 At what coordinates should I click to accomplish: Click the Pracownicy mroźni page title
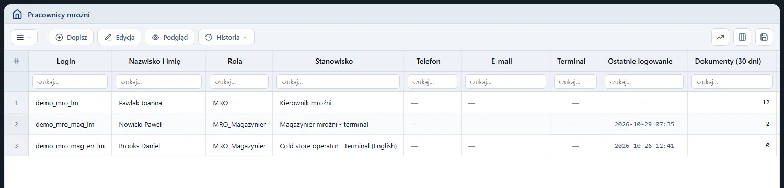[x=59, y=15]
